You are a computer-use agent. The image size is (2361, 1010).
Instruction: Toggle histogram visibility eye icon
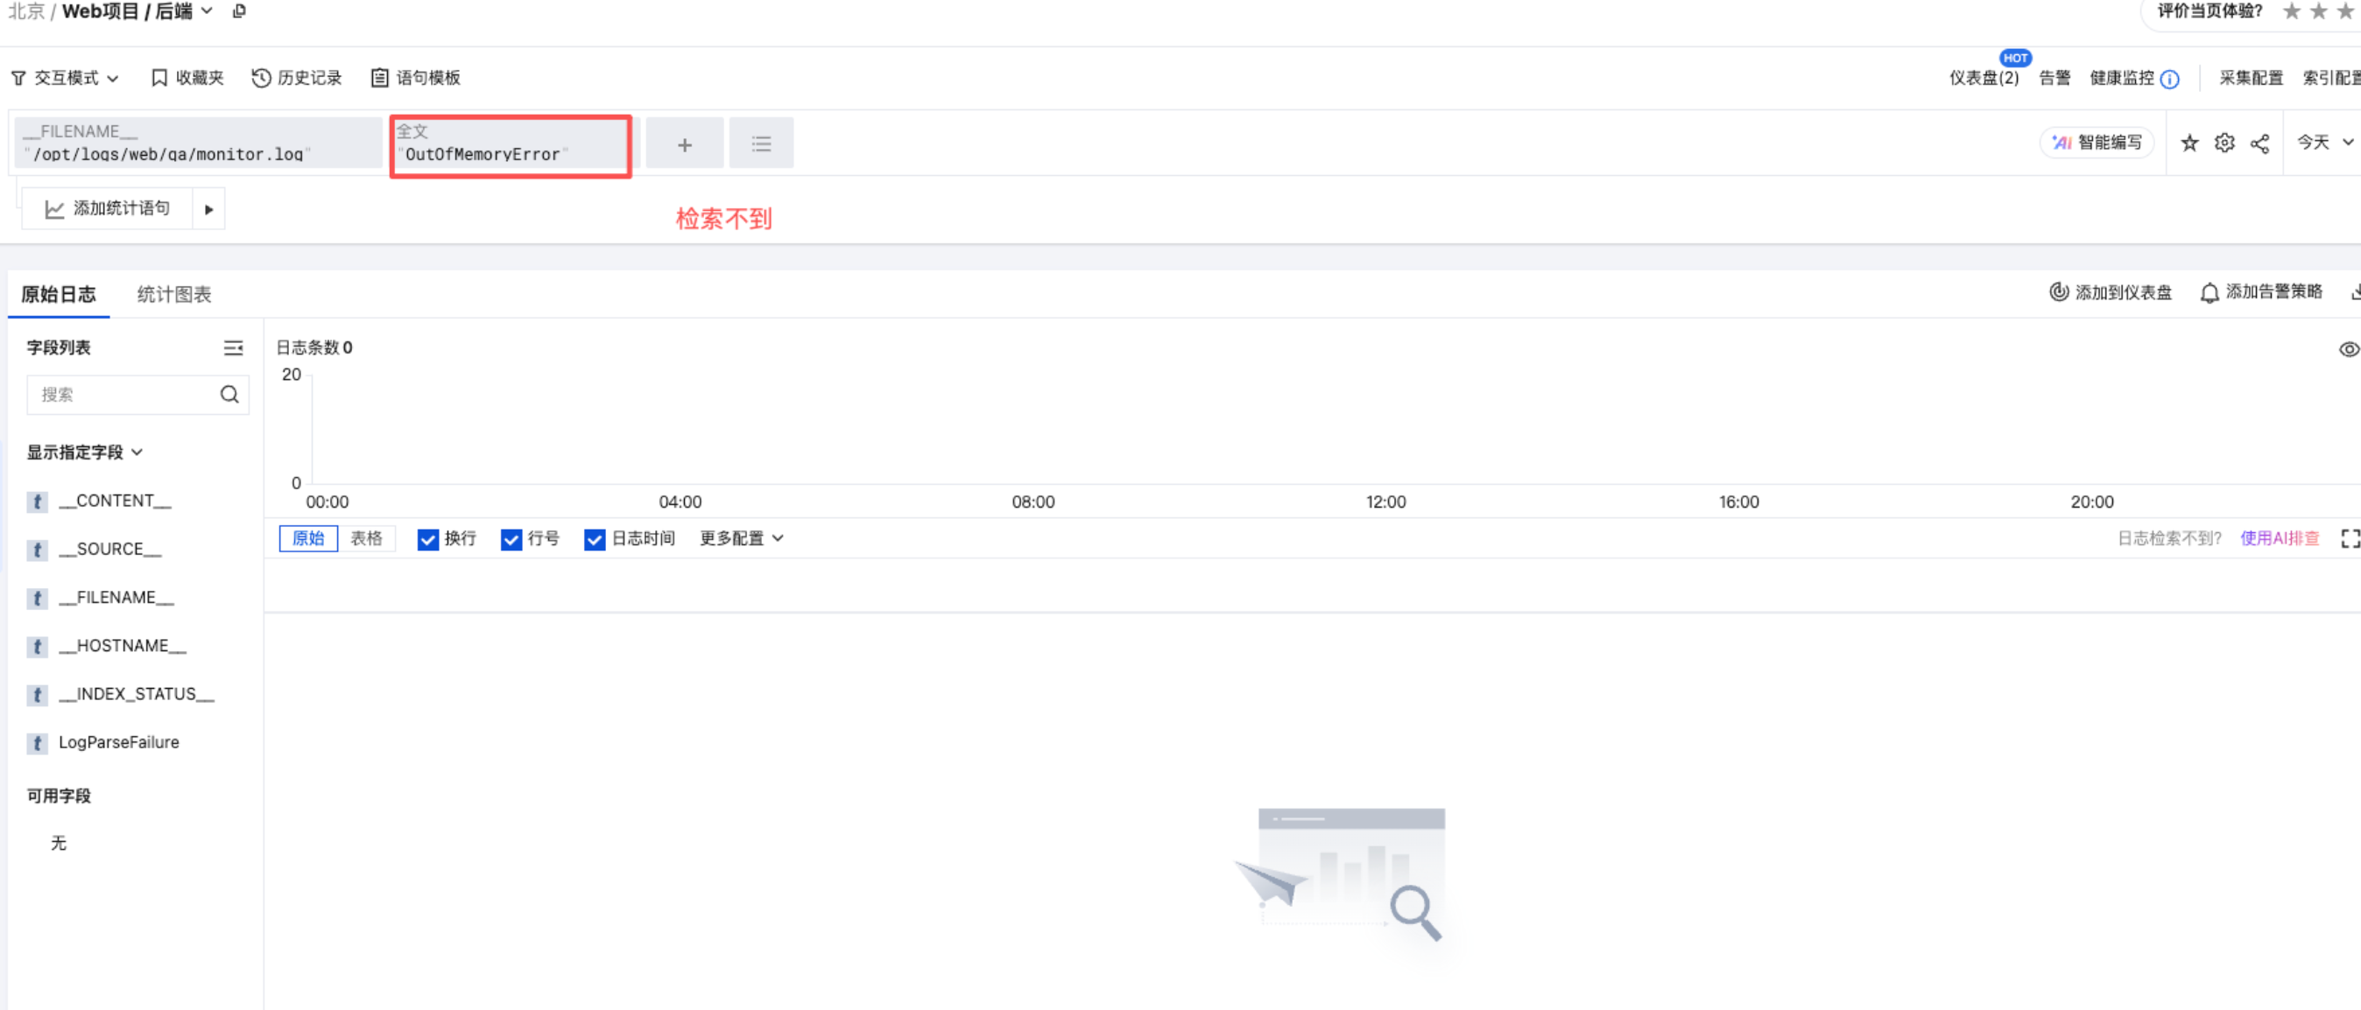(x=2348, y=350)
